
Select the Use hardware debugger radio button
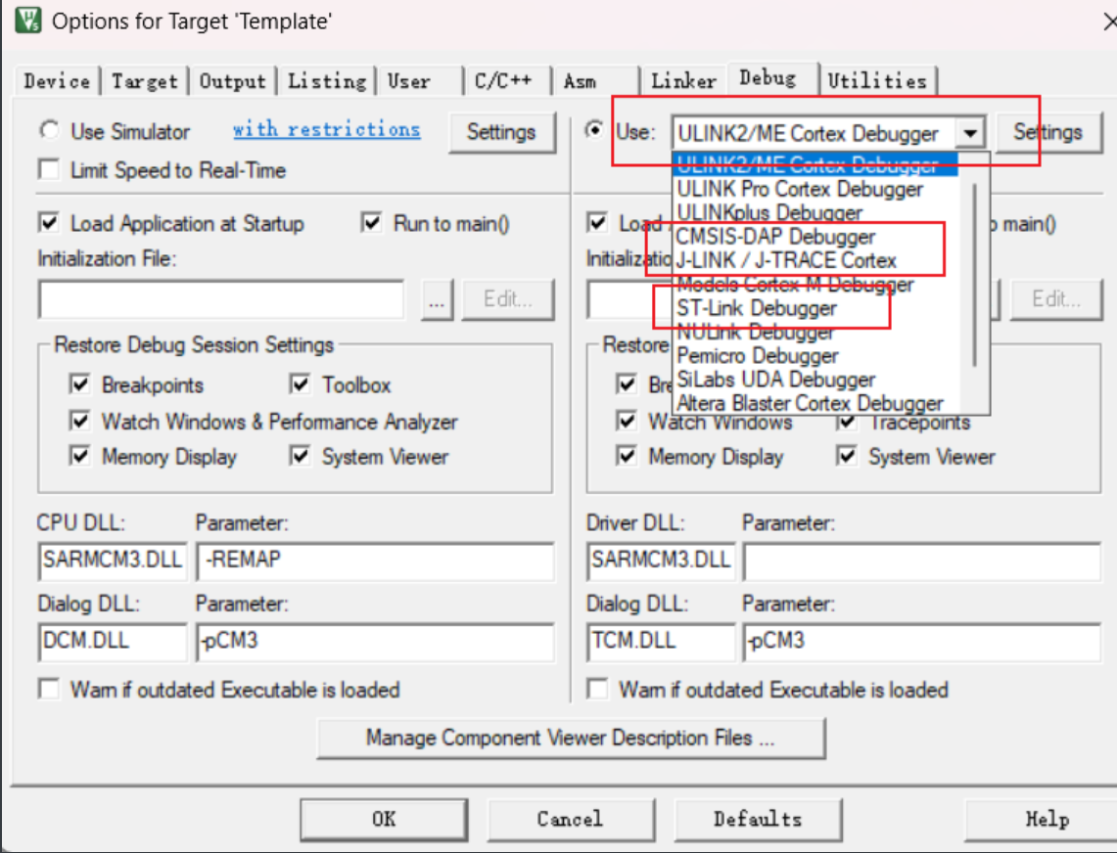(x=594, y=130)
